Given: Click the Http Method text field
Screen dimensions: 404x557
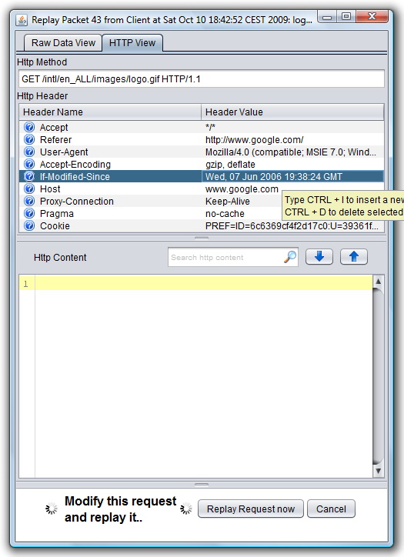Looking at the screenshot, I should (202, 79).
